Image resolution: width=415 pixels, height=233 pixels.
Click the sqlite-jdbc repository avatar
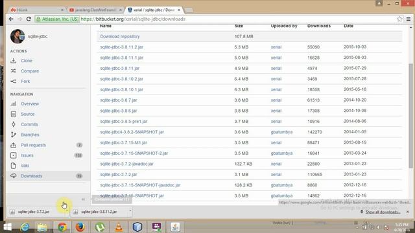click(x=18, y=36)
